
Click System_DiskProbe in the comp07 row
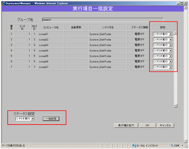tap(100, 67)
